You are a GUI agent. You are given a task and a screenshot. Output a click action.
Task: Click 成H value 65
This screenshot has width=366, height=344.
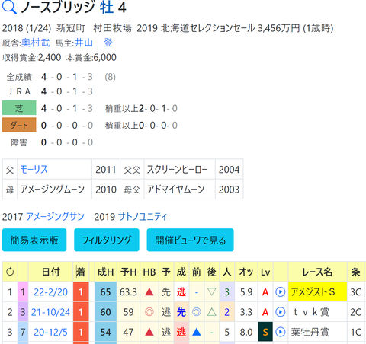[x=105, y=292]
